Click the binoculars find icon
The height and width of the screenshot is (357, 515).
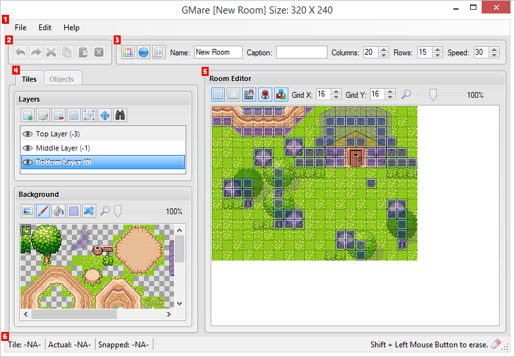120,115
